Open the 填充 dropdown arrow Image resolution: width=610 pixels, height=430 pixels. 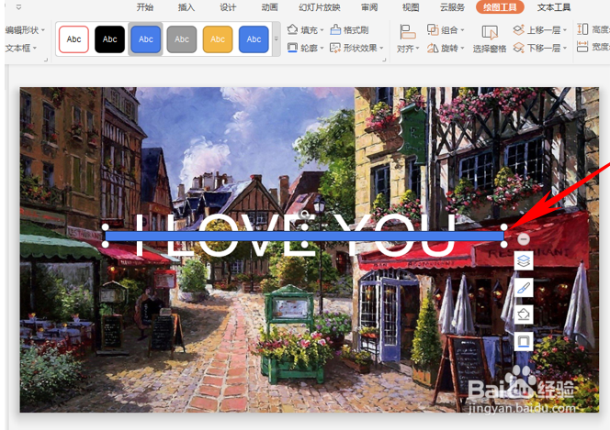[322, 30]
